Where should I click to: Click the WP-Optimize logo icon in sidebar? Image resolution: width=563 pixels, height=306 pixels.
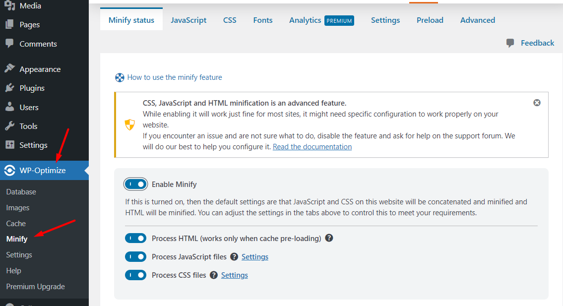tap(9, 171)
